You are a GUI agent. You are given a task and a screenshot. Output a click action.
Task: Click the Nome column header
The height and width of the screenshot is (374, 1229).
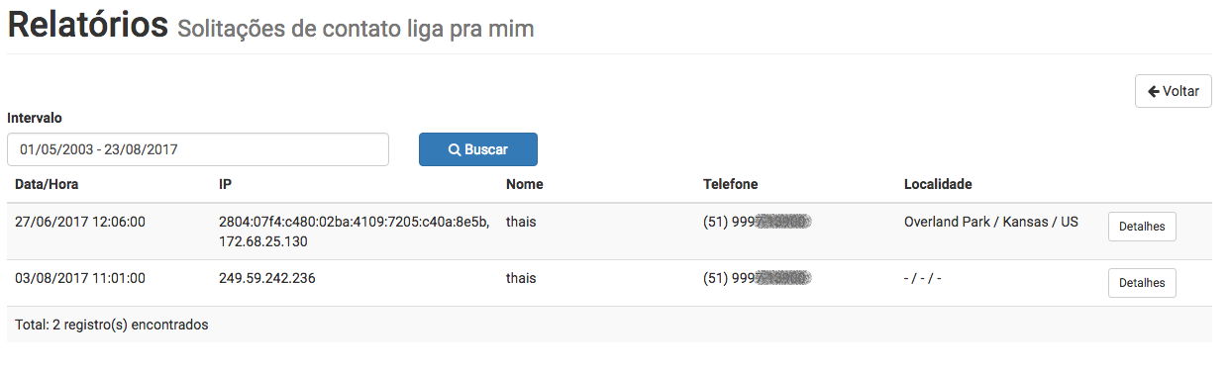[525, 184]
